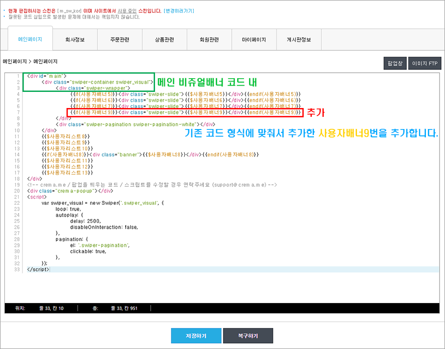Click the clickable: true code line
The height and width of the screenshot is (349, 445).
coord(88,251)
